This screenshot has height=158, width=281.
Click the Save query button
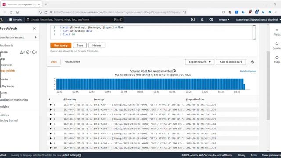click(x=80, y=45)
